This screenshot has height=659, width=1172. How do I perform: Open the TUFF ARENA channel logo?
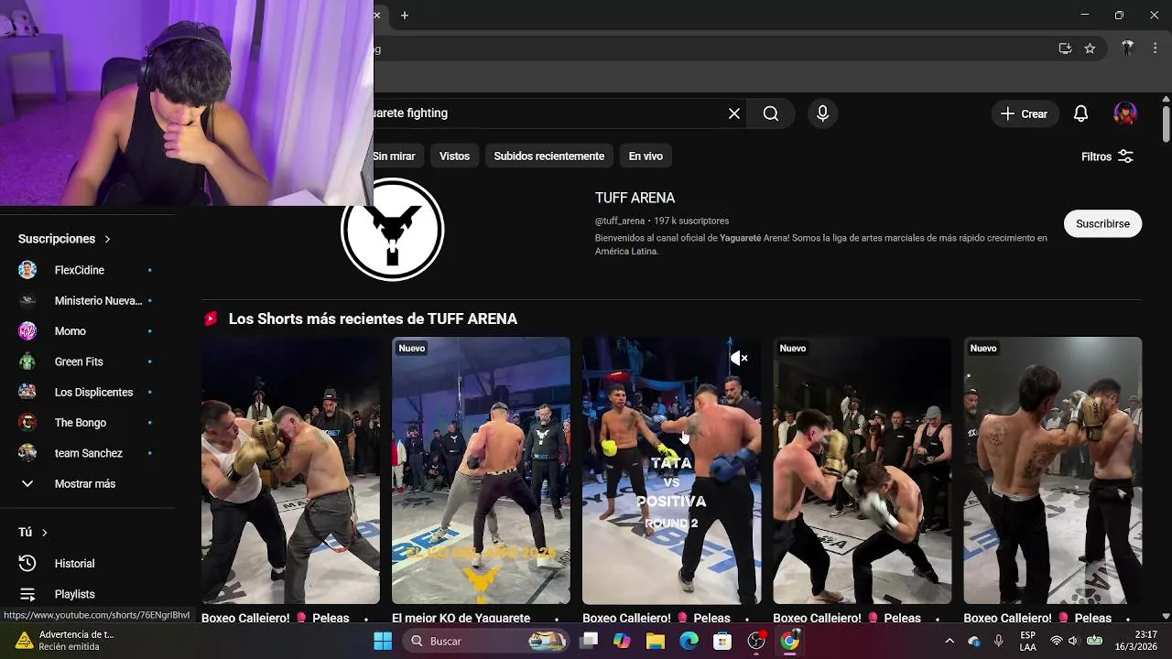[393, 229]
